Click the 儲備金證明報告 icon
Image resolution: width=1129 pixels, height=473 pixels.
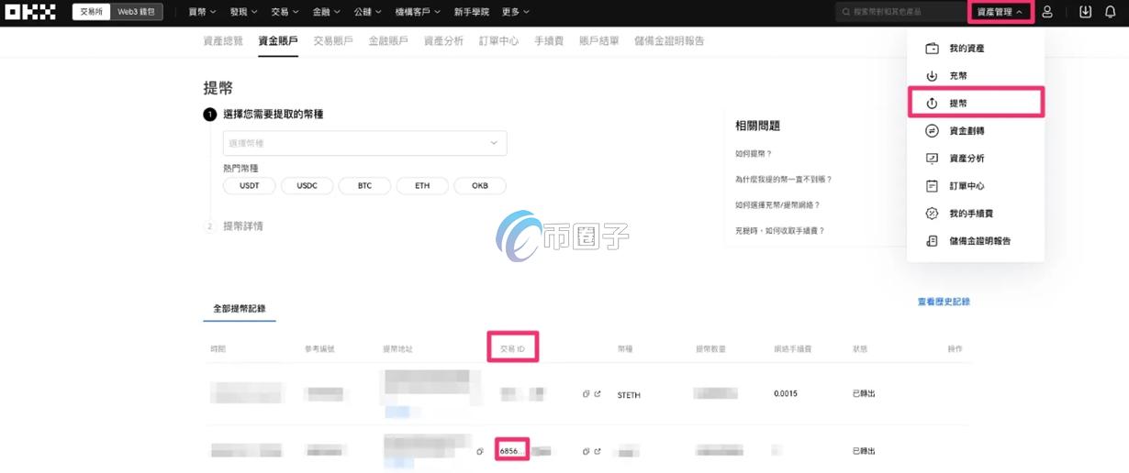(x=932, y=241)
